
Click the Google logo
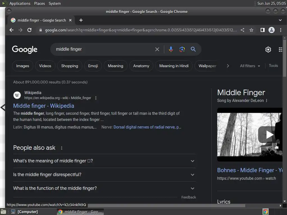click(x=25, y=50)
